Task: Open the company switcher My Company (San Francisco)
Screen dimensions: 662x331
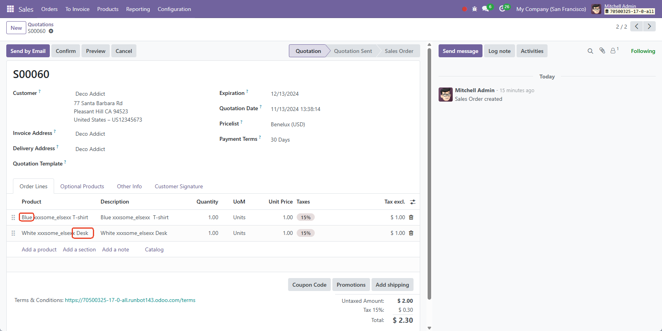Action: (x=551, y=9)
